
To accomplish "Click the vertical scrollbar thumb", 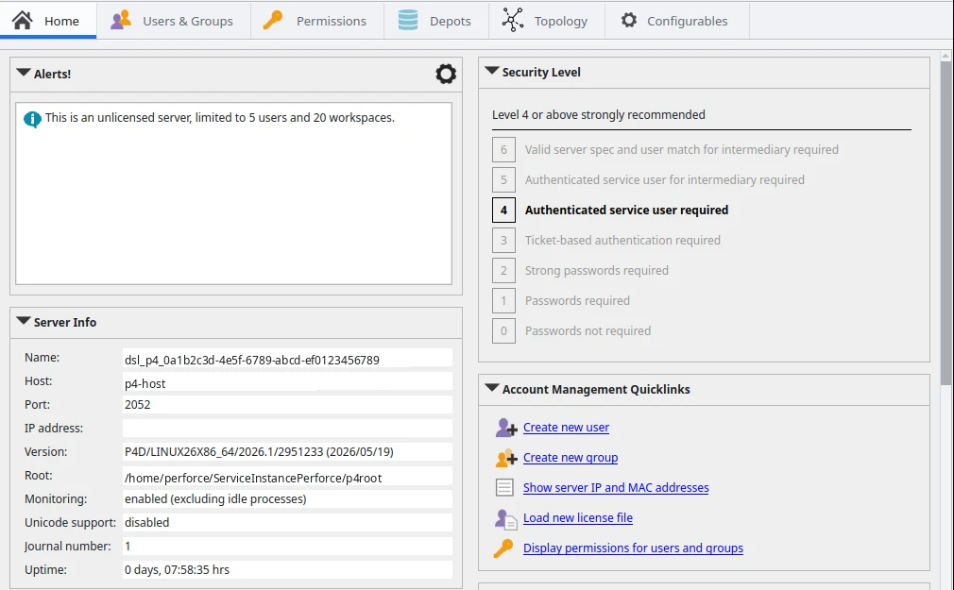I will point(945,222).
